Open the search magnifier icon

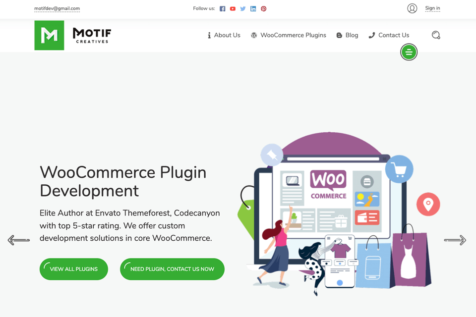pyautogui.click(x=436, y=35)
